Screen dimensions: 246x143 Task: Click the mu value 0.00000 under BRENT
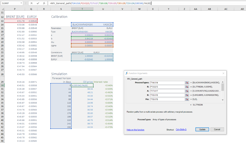click(82, 42)
